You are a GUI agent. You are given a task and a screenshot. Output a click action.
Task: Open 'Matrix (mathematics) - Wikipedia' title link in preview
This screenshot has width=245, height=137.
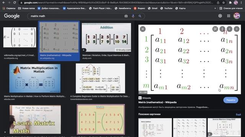point(157,102)
